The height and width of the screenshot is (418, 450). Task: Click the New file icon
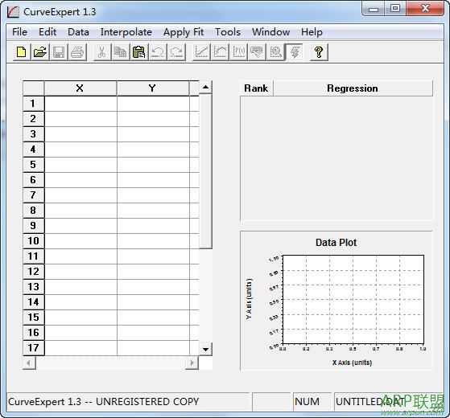pos(22,52)
